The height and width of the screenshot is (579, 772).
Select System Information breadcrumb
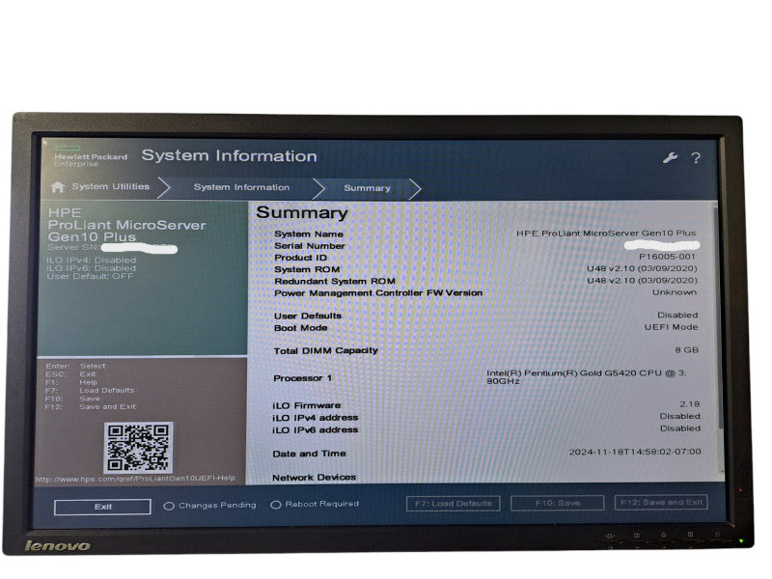(x=241, y=187)
